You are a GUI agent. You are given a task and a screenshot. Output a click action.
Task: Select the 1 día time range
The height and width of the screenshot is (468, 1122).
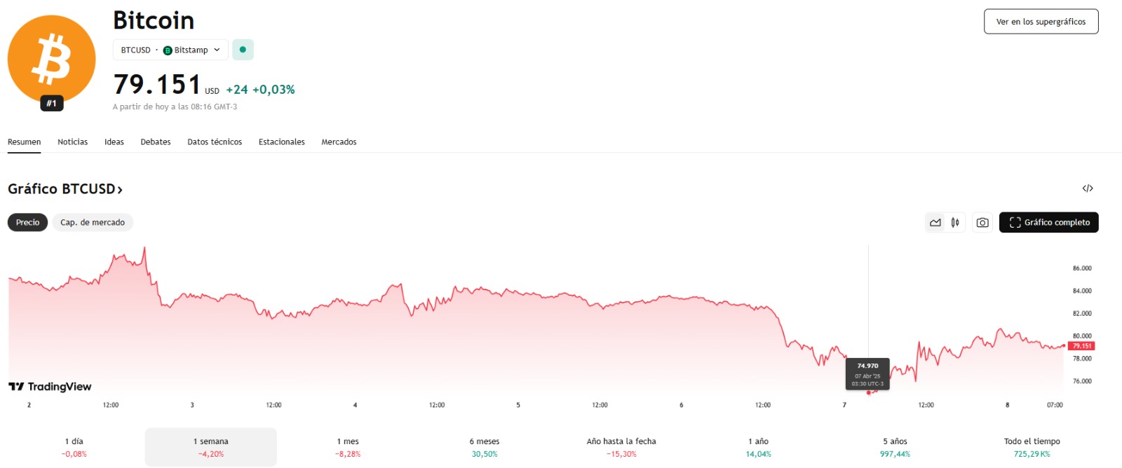pos(74,447)
